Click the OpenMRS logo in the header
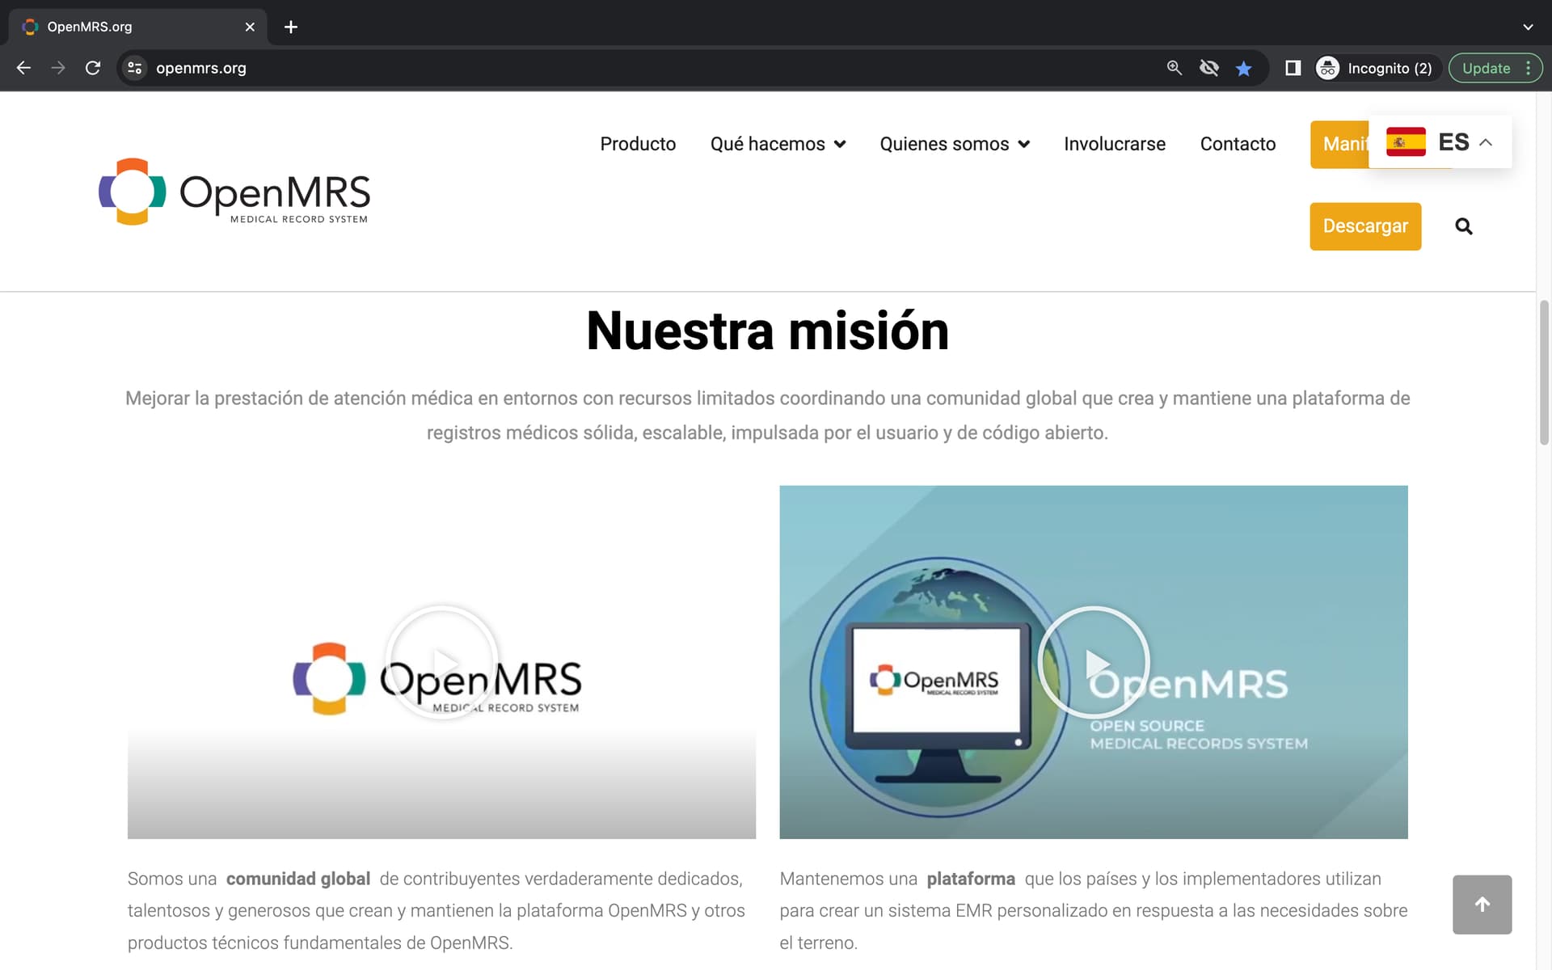This screenshot has height=970, width=1552. 234,192
